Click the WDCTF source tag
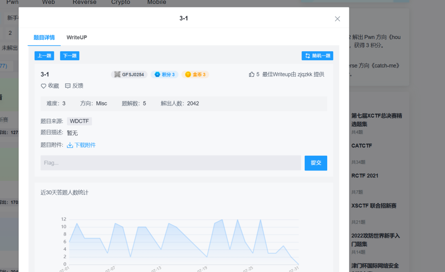 click(x=79, y=121)
